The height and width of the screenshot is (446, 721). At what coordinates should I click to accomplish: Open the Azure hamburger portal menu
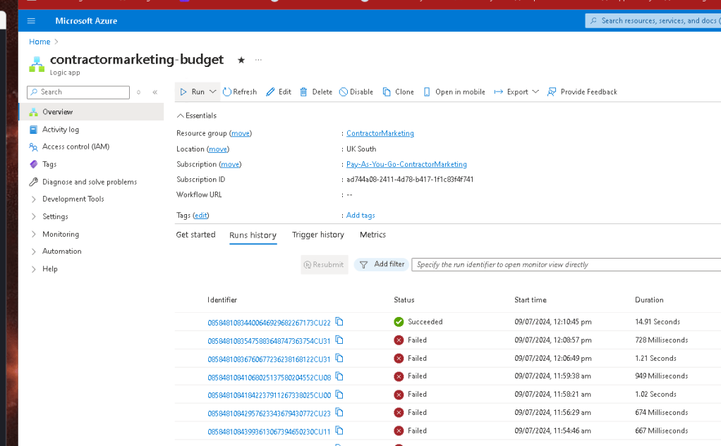pos(31,20)
